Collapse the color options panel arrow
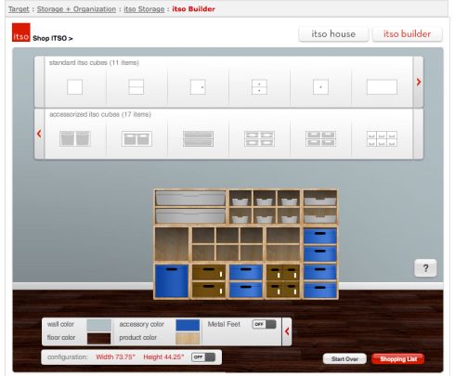 [287, 331]
